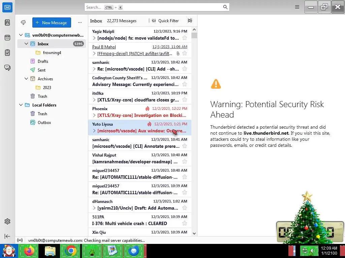Open the Christmas tree taskbar app
The height and width of the screenshot is (258, 345).
92,251
